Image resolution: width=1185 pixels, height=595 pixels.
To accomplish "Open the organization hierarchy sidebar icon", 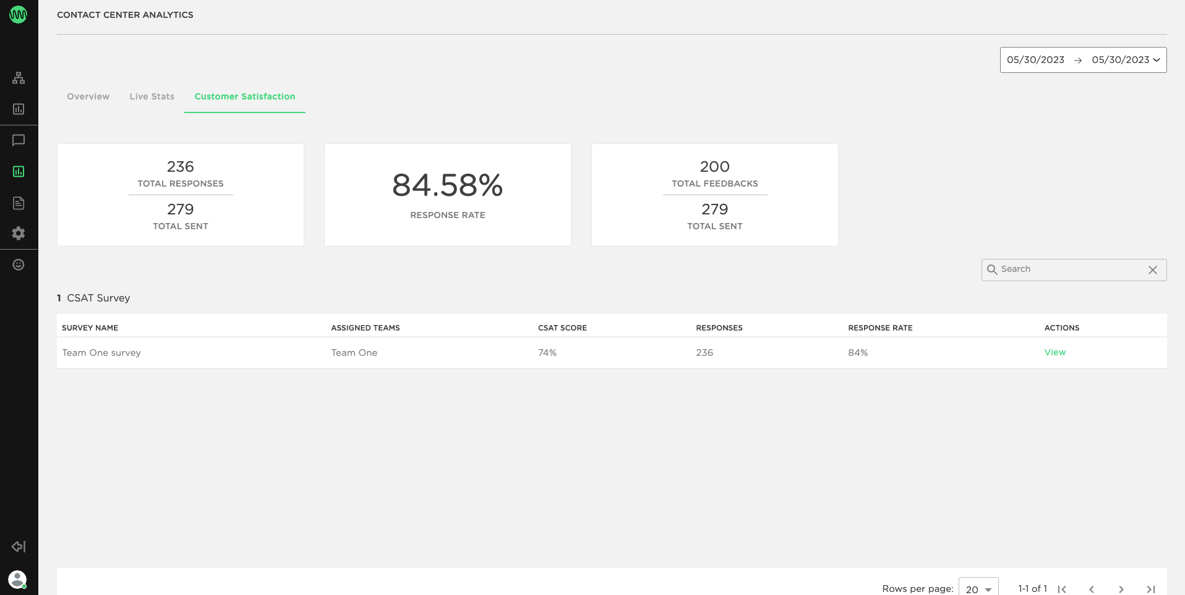I will 19,78.
